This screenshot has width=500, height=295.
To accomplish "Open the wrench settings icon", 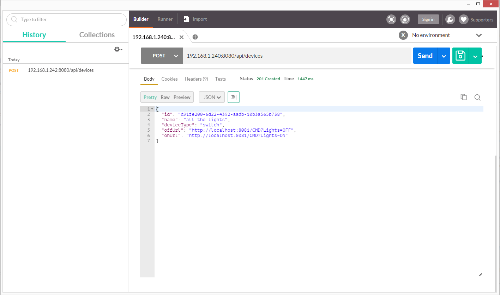I will 450,19.
